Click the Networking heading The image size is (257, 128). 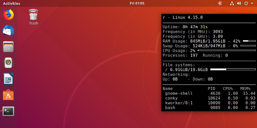(x=176, y=75)
